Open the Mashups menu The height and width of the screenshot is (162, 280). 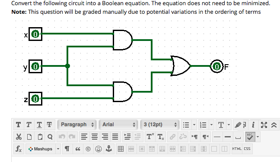click(x=41, y=149)
